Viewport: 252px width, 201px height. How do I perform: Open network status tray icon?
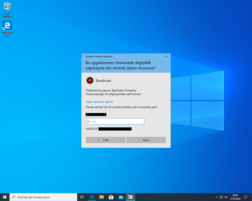221,197
